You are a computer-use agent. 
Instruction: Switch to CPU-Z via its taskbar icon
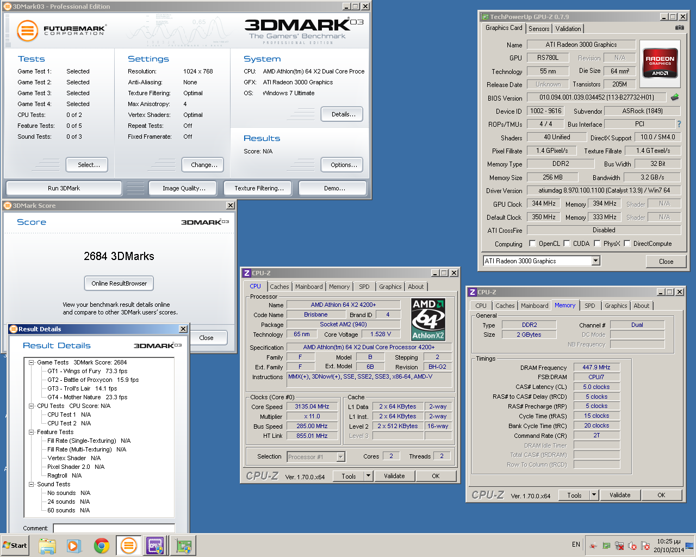coord(155,546)
